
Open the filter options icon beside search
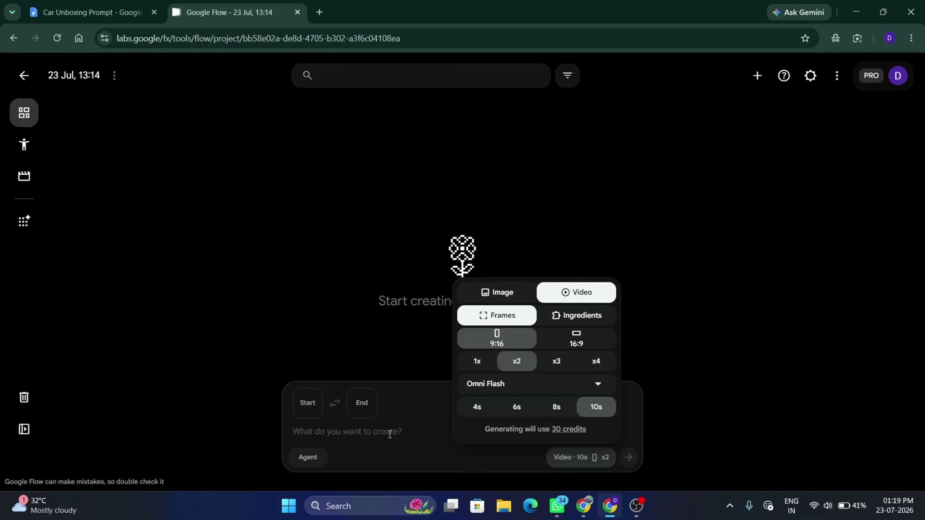[568, 76]
